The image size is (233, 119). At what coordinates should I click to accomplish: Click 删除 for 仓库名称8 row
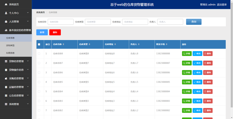pos(208,54)
